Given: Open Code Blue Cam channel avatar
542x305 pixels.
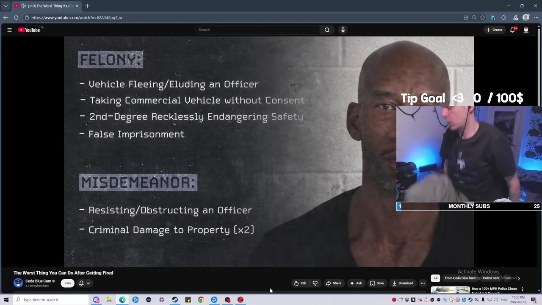Looking at the screenshot, I should click(x=18, y=283).
